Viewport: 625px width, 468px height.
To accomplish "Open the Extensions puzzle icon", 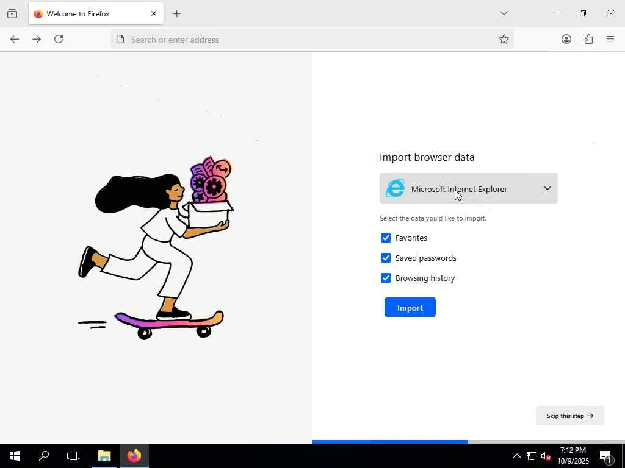I will [588, 39].
